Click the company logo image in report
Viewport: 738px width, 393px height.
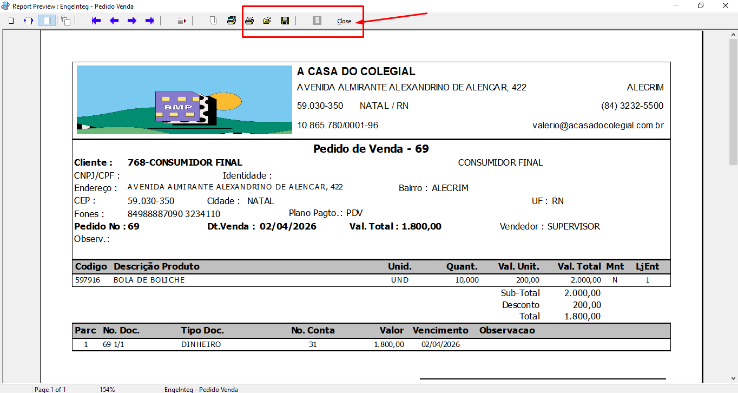click(184, 100)
